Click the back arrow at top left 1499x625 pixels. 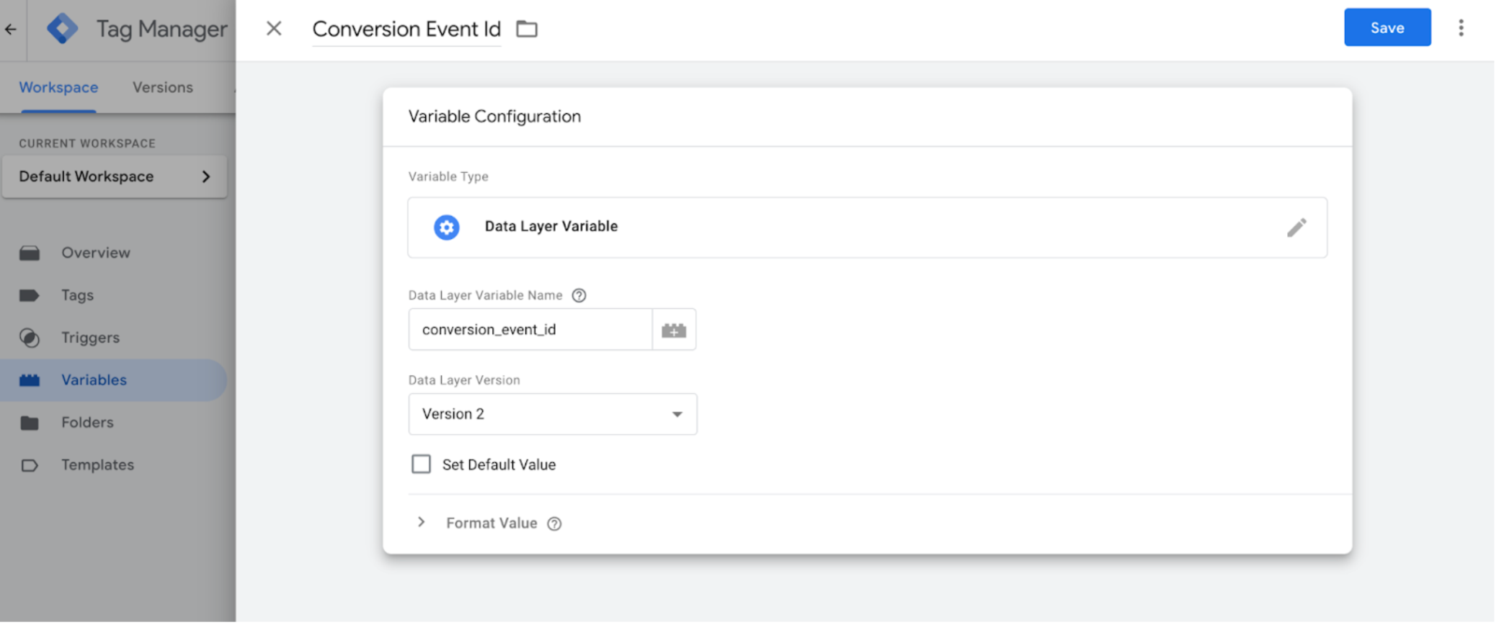coord(10,28)
